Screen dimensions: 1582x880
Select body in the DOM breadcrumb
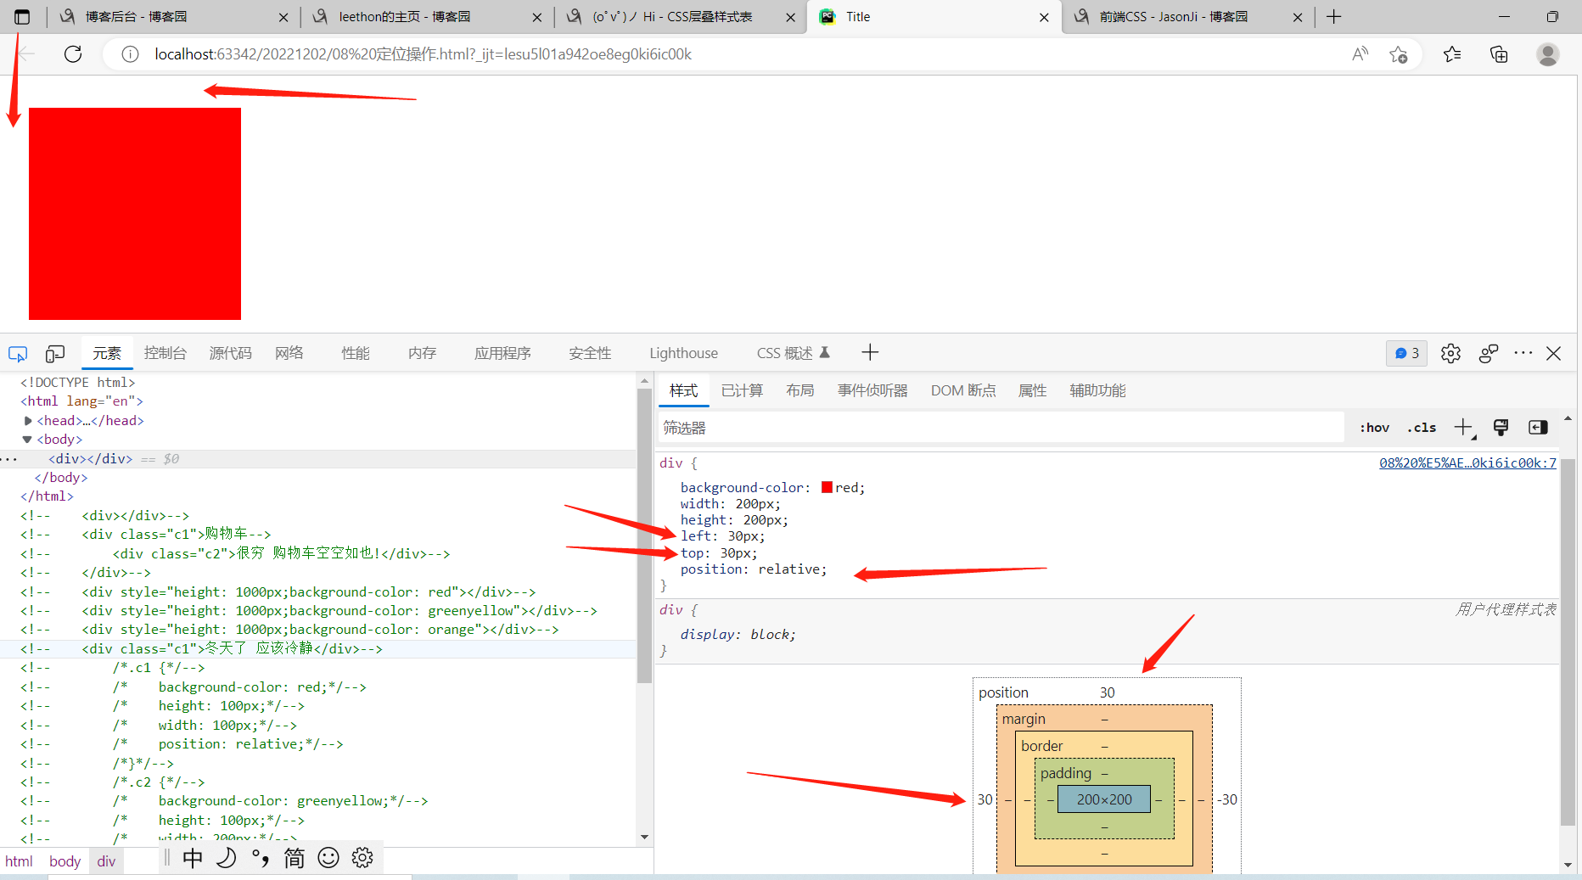point(65,861)
